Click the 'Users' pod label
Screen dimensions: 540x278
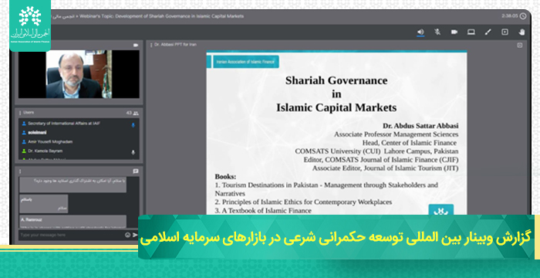coord(29,113)
